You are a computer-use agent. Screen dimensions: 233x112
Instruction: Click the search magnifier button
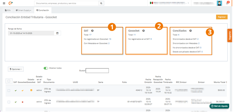click(101, 3)
